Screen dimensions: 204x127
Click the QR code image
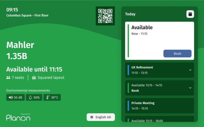click(x=105, y=16)
